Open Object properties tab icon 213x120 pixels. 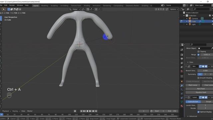tap(182, 81)
